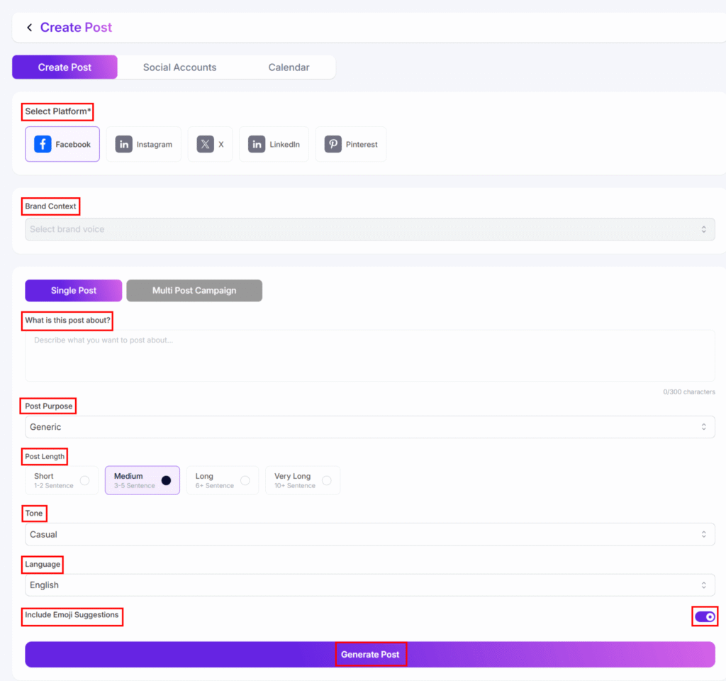Click the 0/300 characters counter
Screen dimensions: 726x681
689,392
